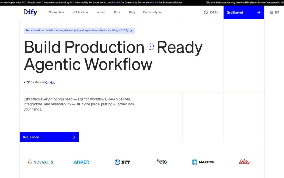The width and height of the screenshot is (284, 178).
Task: Open the EN language selector
Action: 274,13
